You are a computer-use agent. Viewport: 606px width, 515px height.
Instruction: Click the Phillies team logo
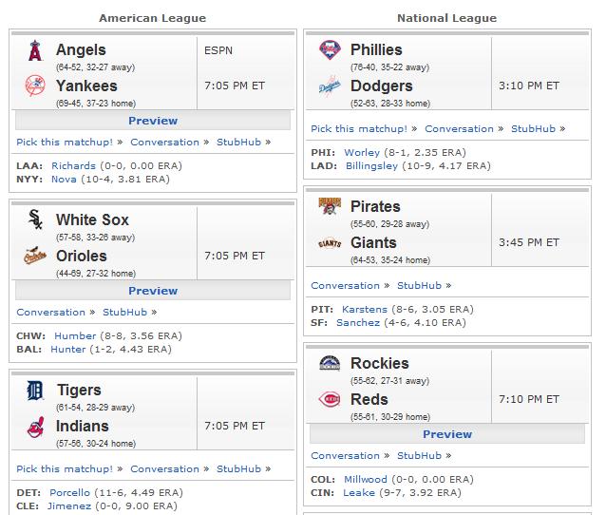tap(330, 49)
